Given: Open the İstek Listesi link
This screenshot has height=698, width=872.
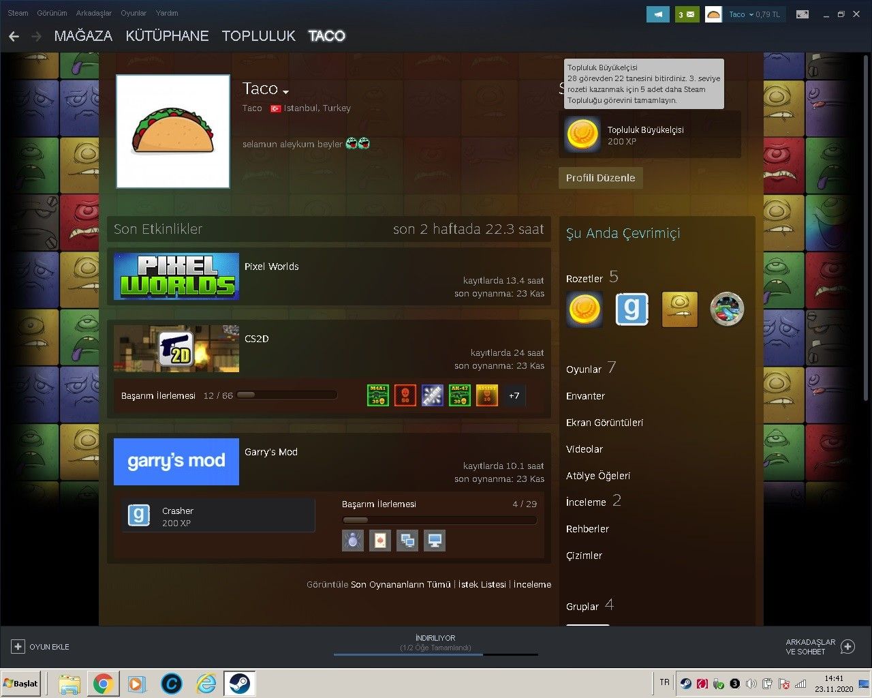Looking at the screenshot, I should pos(482,585).
